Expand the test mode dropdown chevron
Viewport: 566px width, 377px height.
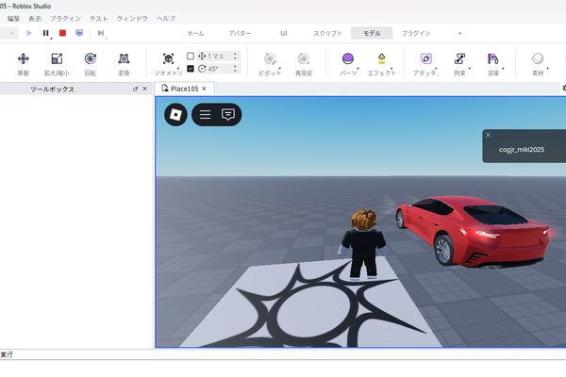[12, 33]
